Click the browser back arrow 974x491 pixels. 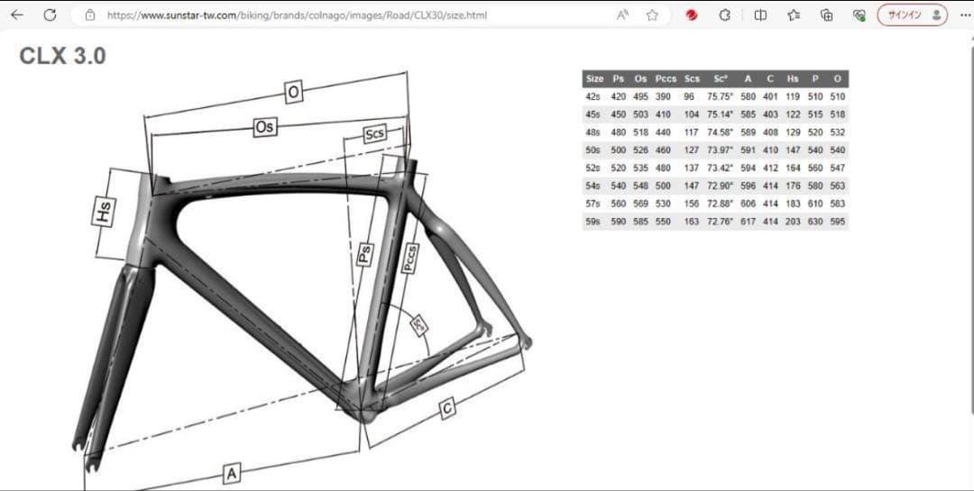(17, 15)
